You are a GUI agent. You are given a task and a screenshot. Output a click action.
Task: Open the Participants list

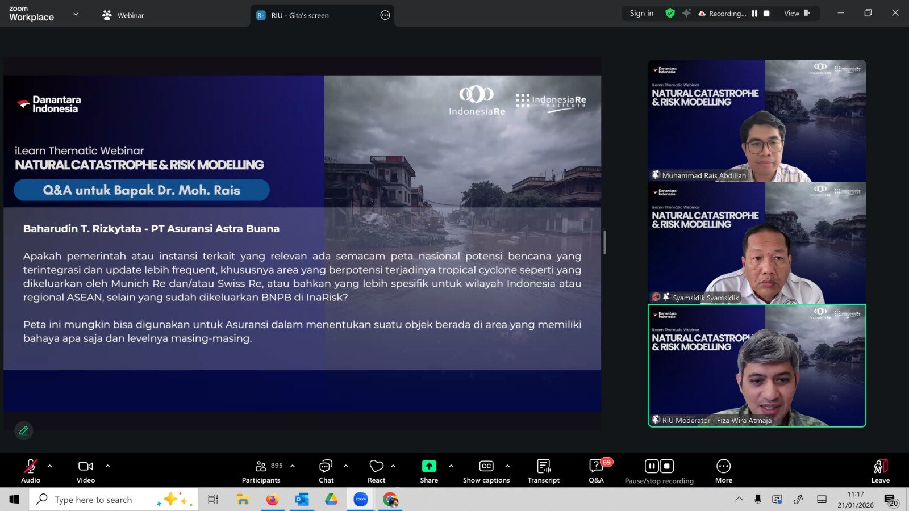(261, 471)
